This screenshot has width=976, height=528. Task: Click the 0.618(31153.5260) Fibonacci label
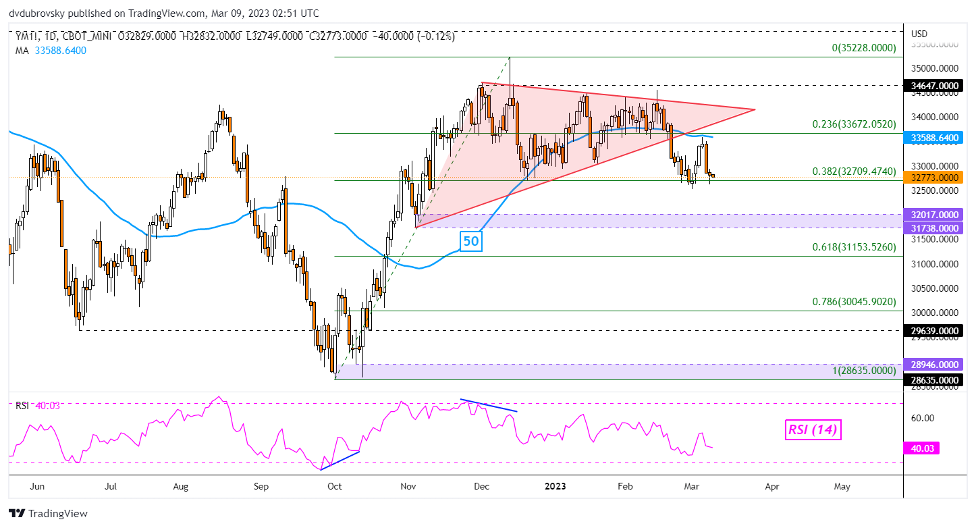pyautogui.click(x=854, y=248)
